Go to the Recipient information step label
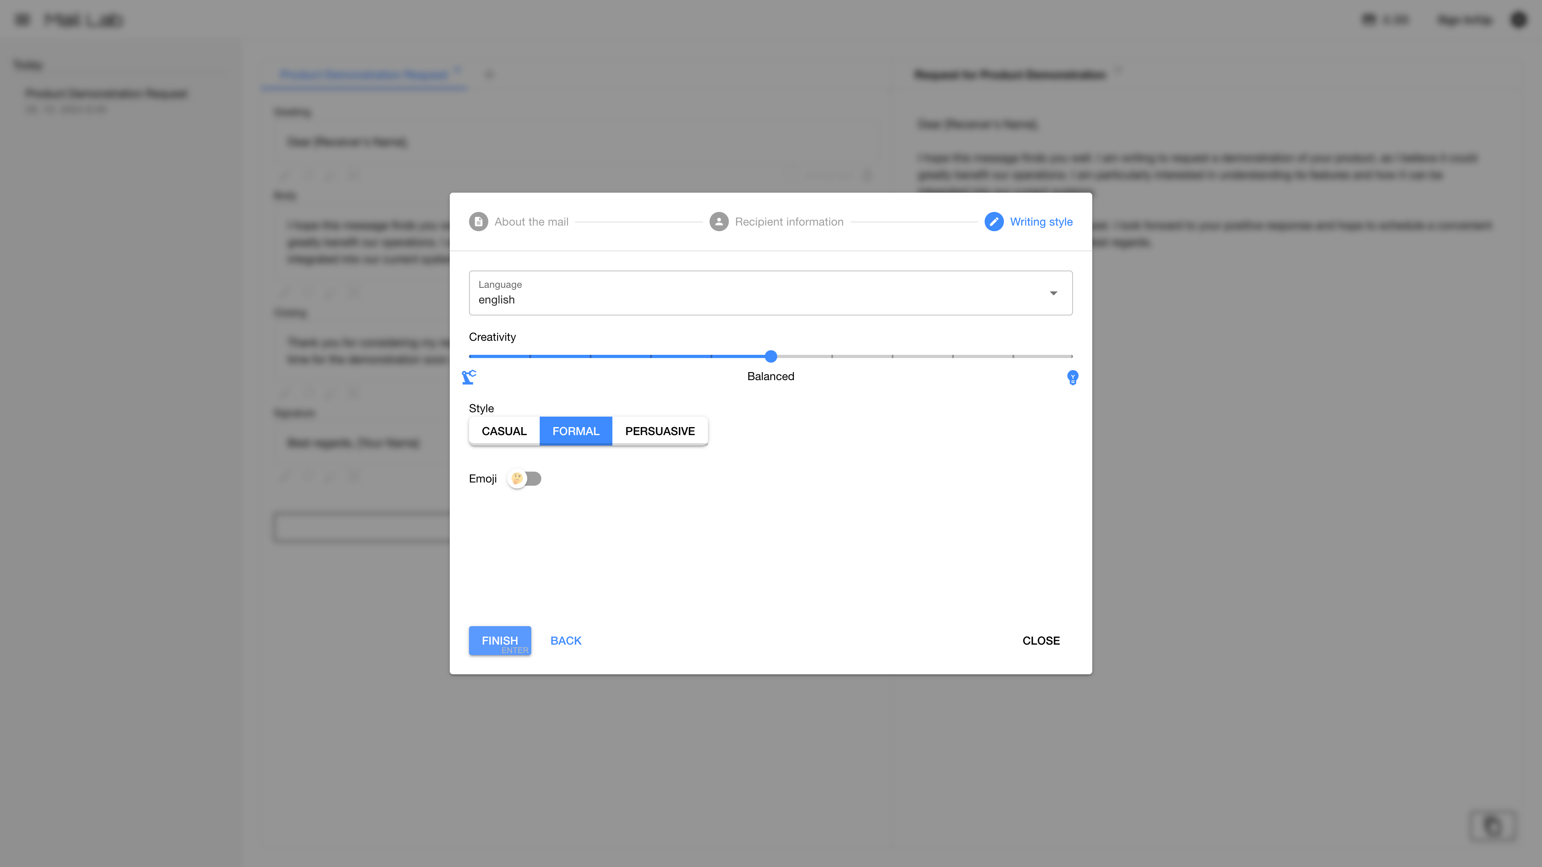This screenshot has width=1542, height=867. 789,222
